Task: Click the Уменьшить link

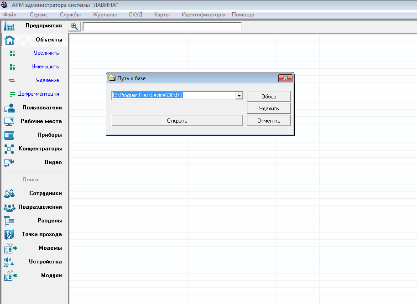Action: (45, 67)
